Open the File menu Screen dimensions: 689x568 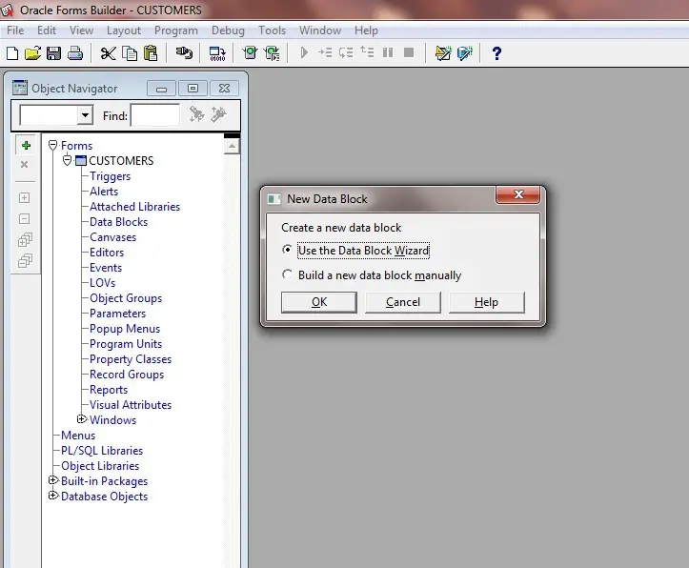[15, 30]
